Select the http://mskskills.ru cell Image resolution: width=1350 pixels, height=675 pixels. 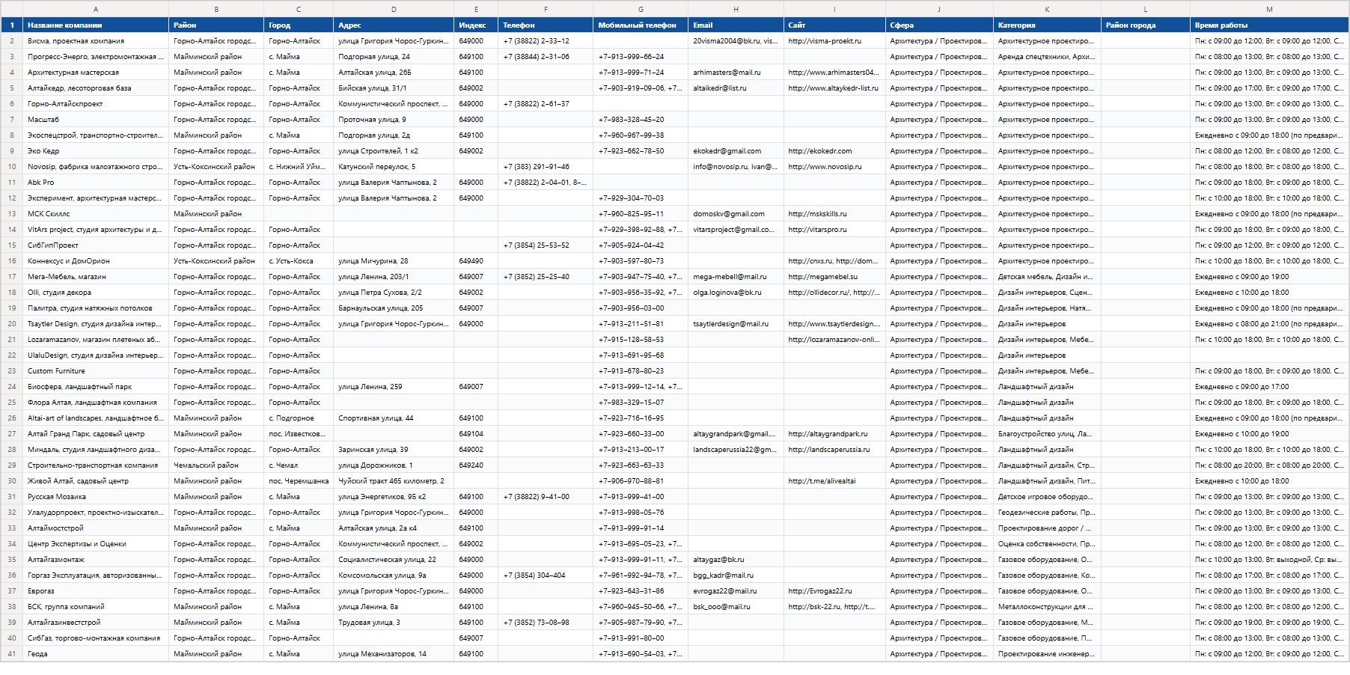tap(834, 214)
